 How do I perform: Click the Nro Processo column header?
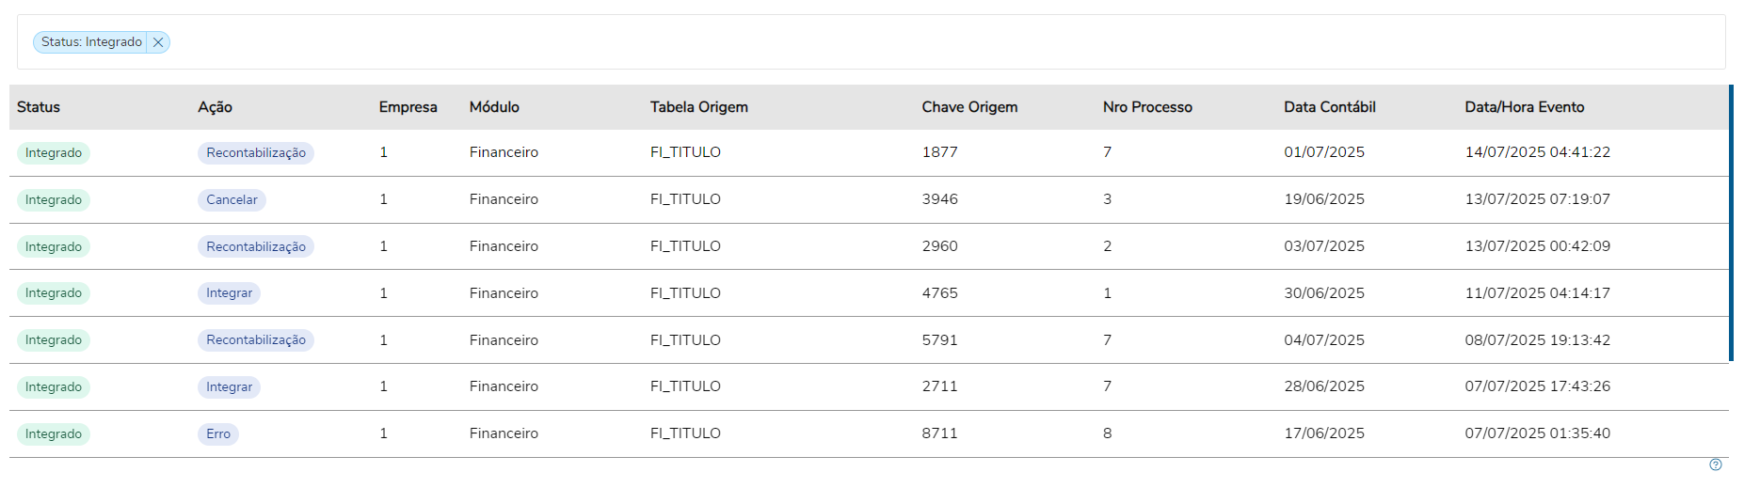[1147, 107]
